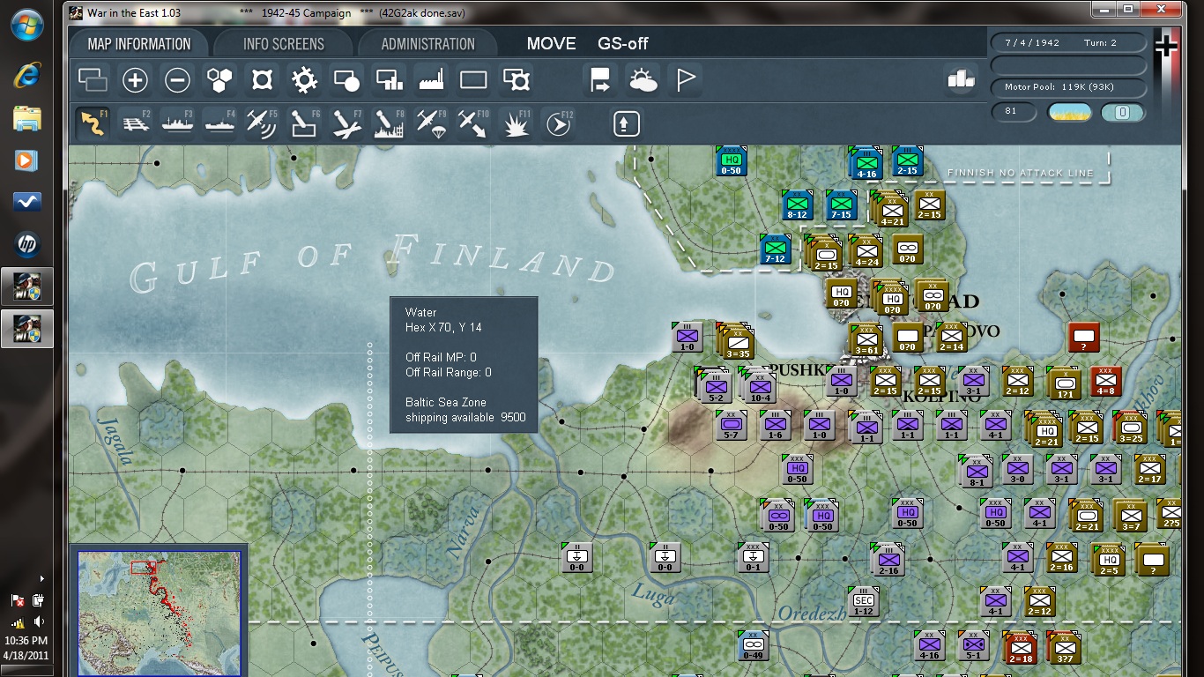The height and width of the screenshot is (677, 1204).
Task: Select the 3=61 Soviet unit counter
Action: [x=866, y=339]
